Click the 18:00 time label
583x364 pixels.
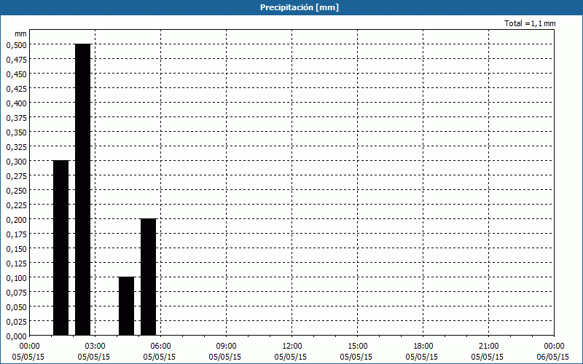click(x=423, y=347)
